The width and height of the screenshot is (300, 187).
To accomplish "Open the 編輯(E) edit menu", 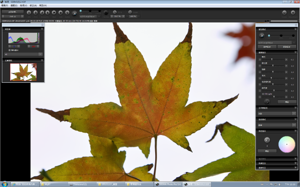I will coord(14,6).
